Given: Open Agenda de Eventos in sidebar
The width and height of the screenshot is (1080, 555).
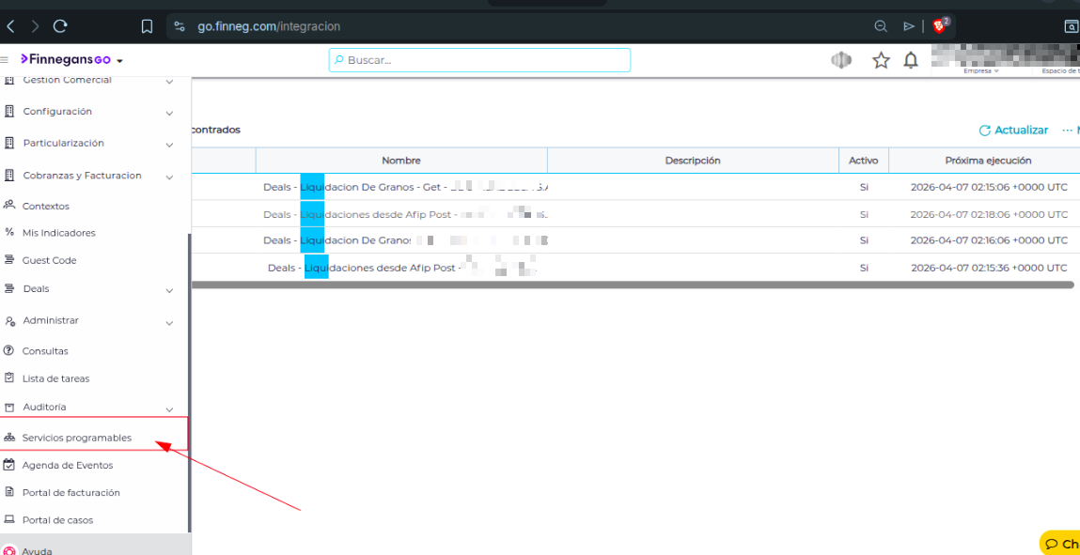Looking at the screenshot, I should [67, 465].
